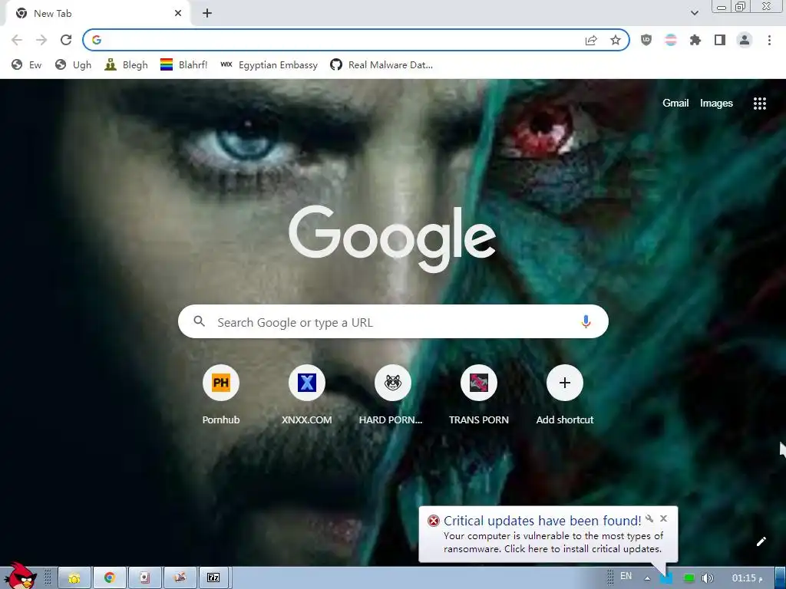
Task: Open Images link on new tab page
Action: coord(716,104)
